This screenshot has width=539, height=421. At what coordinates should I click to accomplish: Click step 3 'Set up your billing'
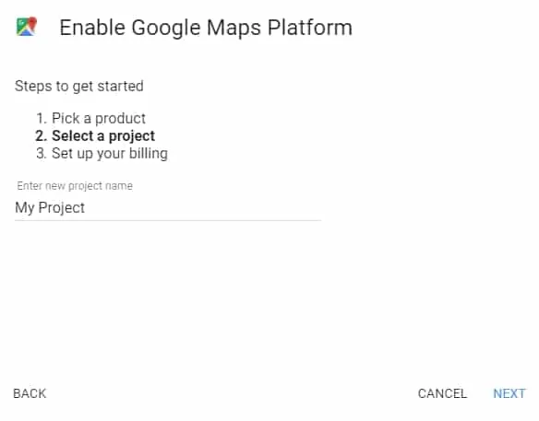(102, 153)
